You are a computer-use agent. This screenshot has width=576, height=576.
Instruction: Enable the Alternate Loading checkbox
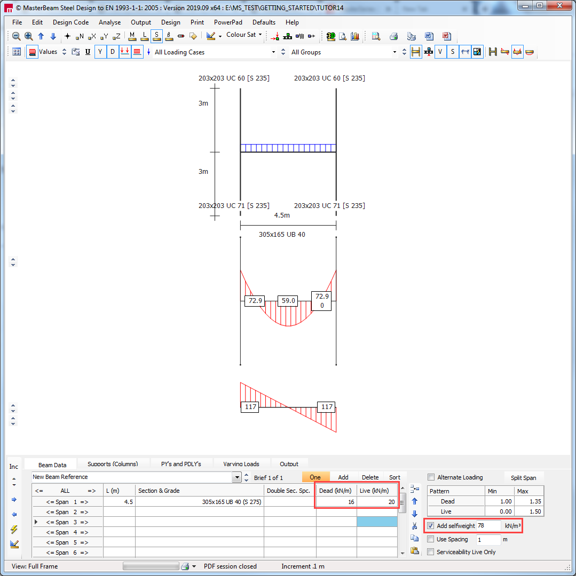[431, 477]
